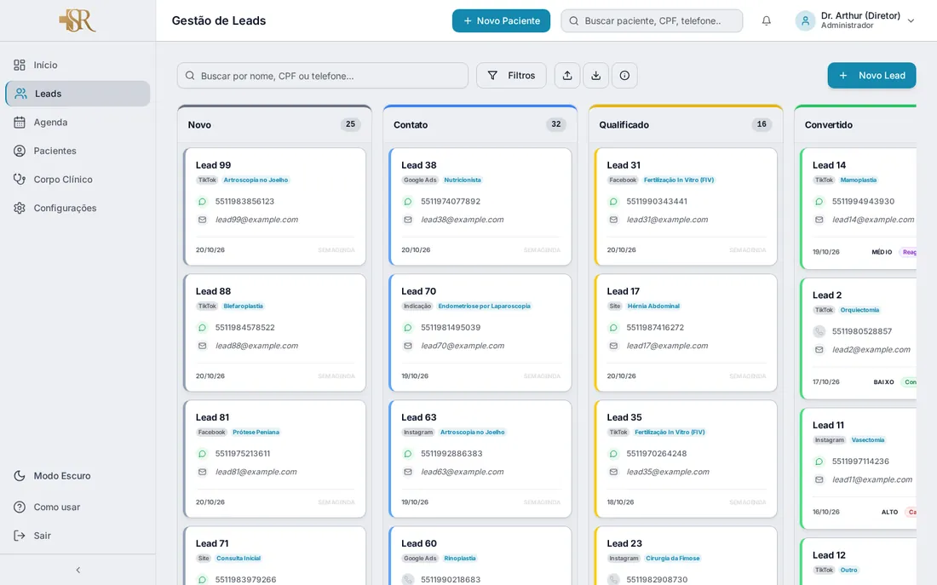Click the email envelope icon on Lead 88
937x585 pixels.
tap(202, 346)
